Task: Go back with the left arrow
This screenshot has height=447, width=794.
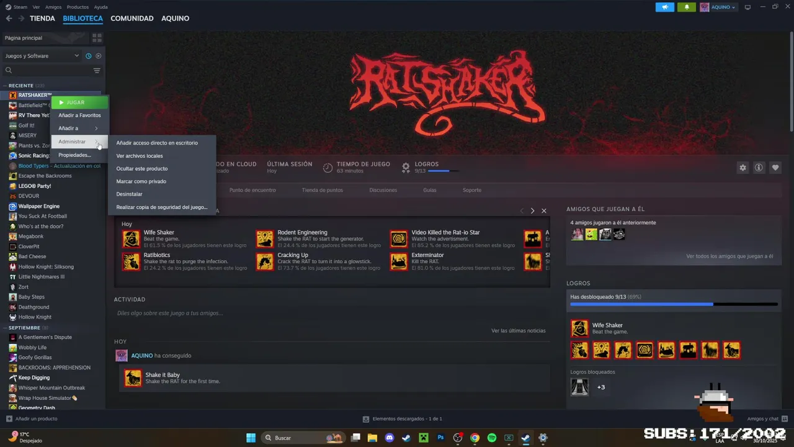Action: (x=9, y=19)
